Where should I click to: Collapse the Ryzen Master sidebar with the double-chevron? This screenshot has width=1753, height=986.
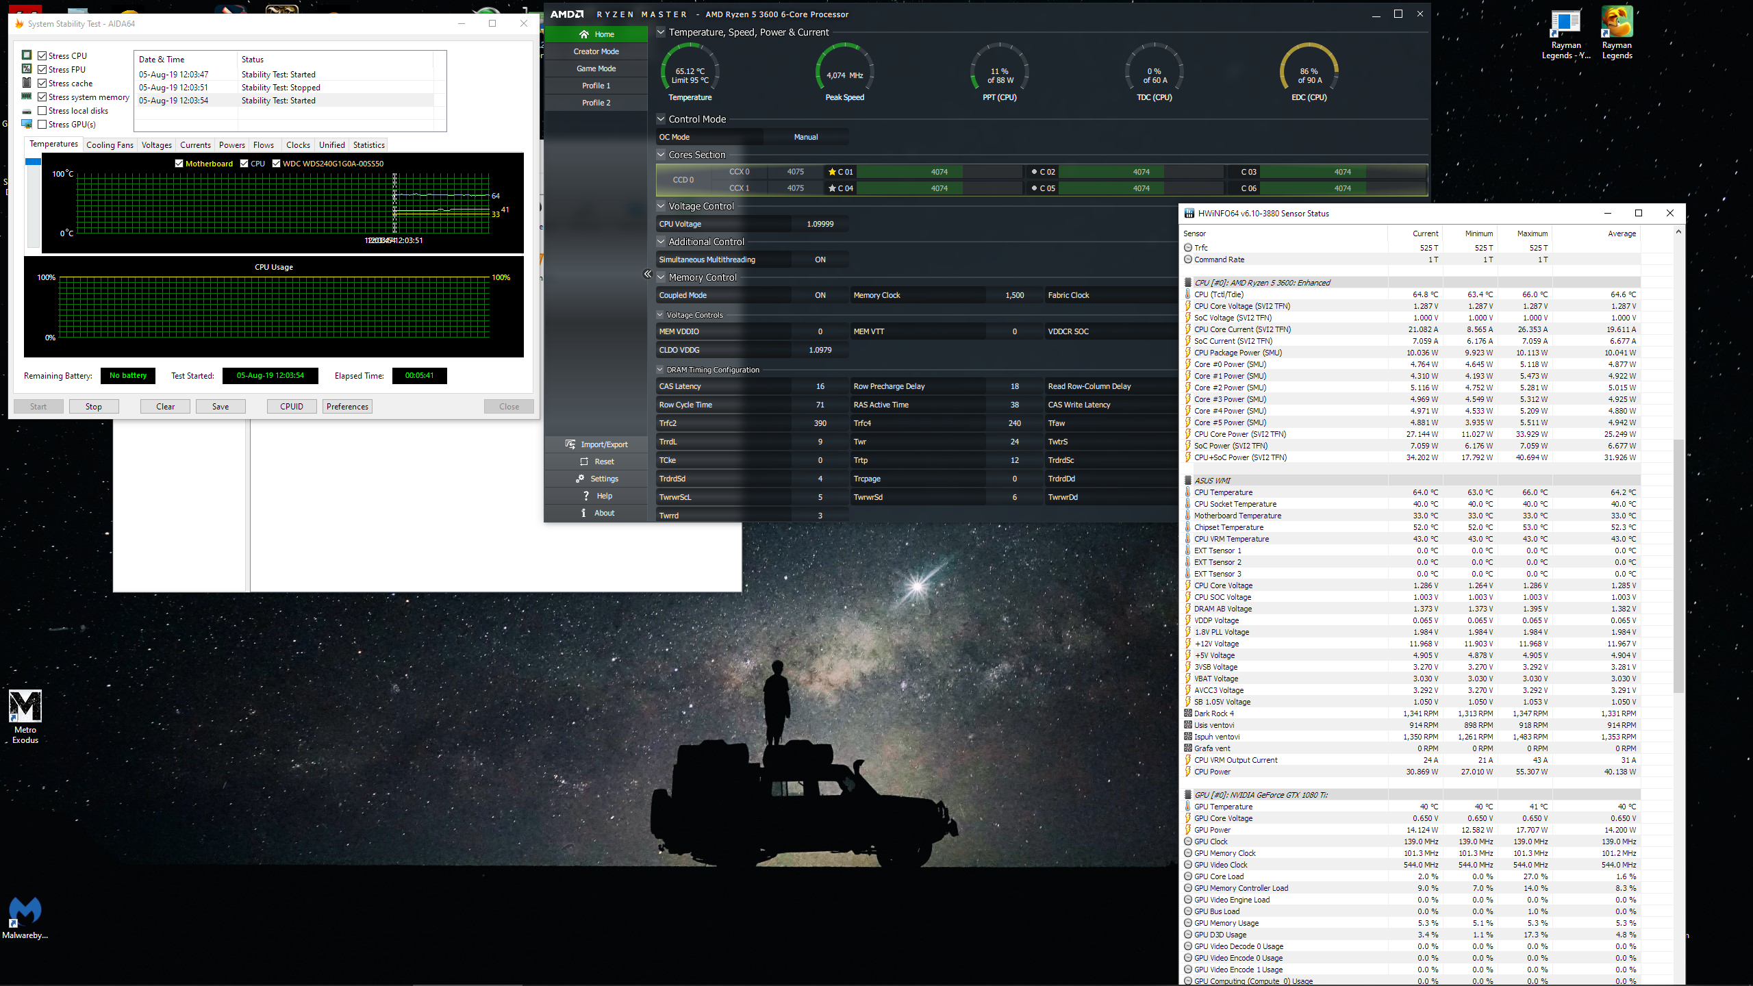[x=647, y=274]
